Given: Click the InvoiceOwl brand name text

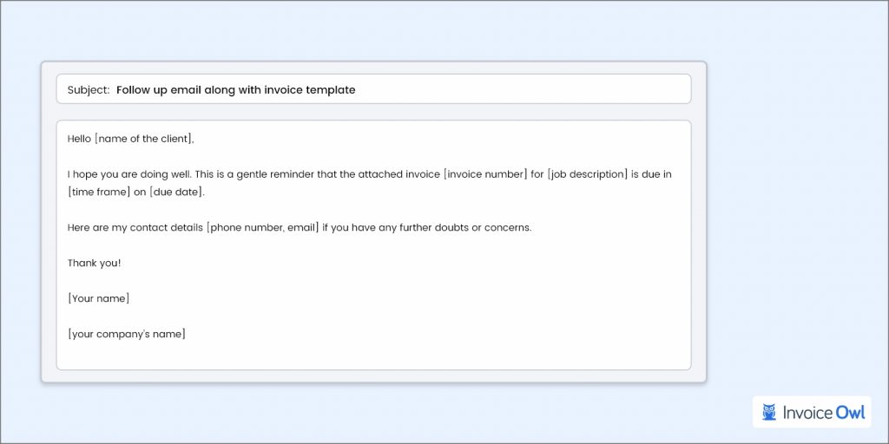Looking at the screenshot, I should [x=823, y=412].
